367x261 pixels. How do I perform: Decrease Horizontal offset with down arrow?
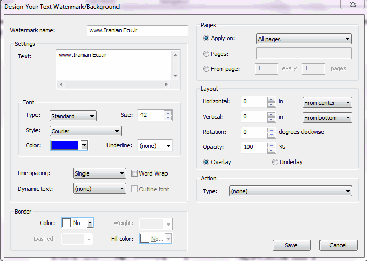pyautogui.click(x=271, y=105)
